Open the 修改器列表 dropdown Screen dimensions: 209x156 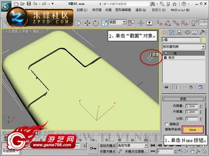(184, 47)
